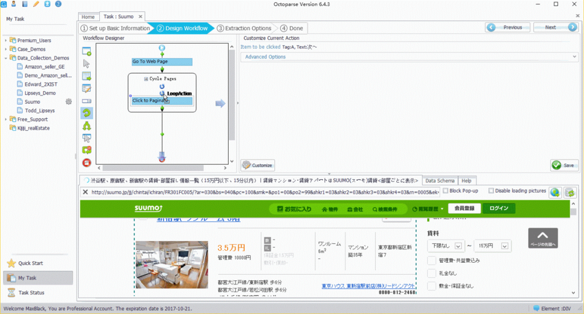Expand the Advanced Options section

(x=409, y=57)
